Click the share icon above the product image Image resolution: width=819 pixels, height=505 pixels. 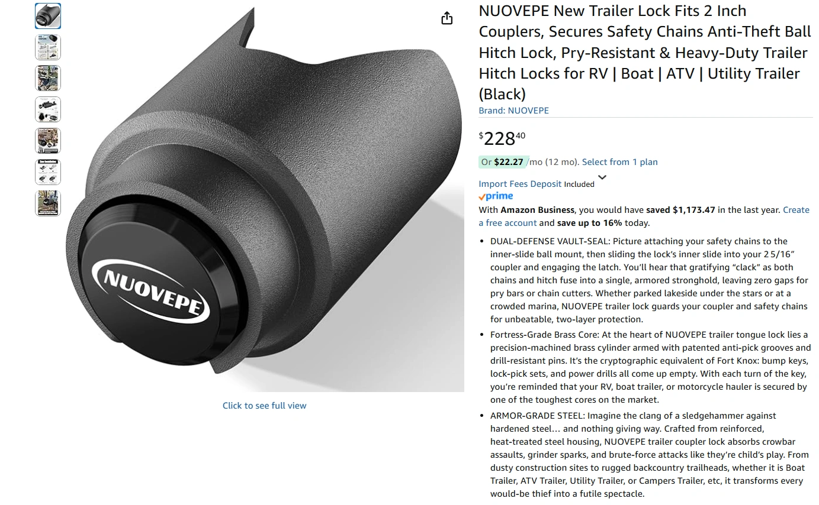tap(447, 18)
